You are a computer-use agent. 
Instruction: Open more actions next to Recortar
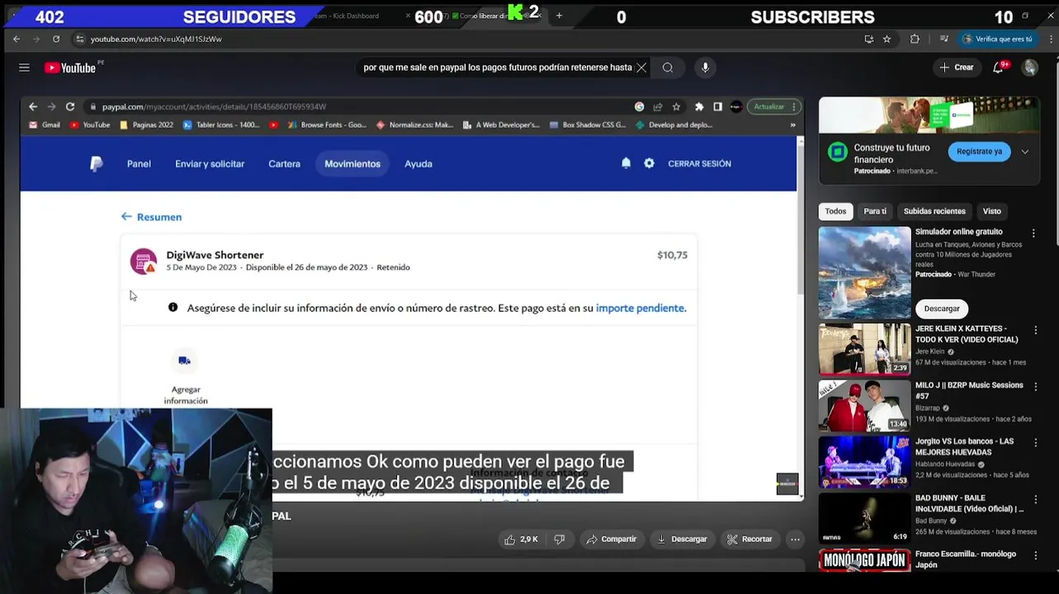795,539
